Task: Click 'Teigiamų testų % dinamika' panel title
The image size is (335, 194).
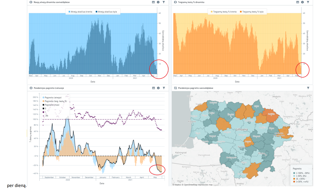Action: pos(191,2)
